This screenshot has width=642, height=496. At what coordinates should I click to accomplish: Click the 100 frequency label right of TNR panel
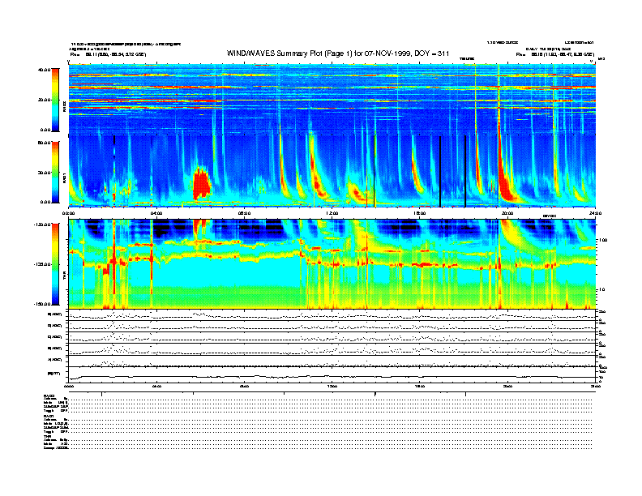(603, 240)
